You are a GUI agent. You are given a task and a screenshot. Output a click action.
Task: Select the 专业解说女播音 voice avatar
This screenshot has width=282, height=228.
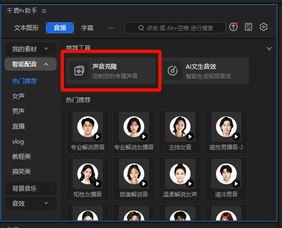tap(134, 127)
